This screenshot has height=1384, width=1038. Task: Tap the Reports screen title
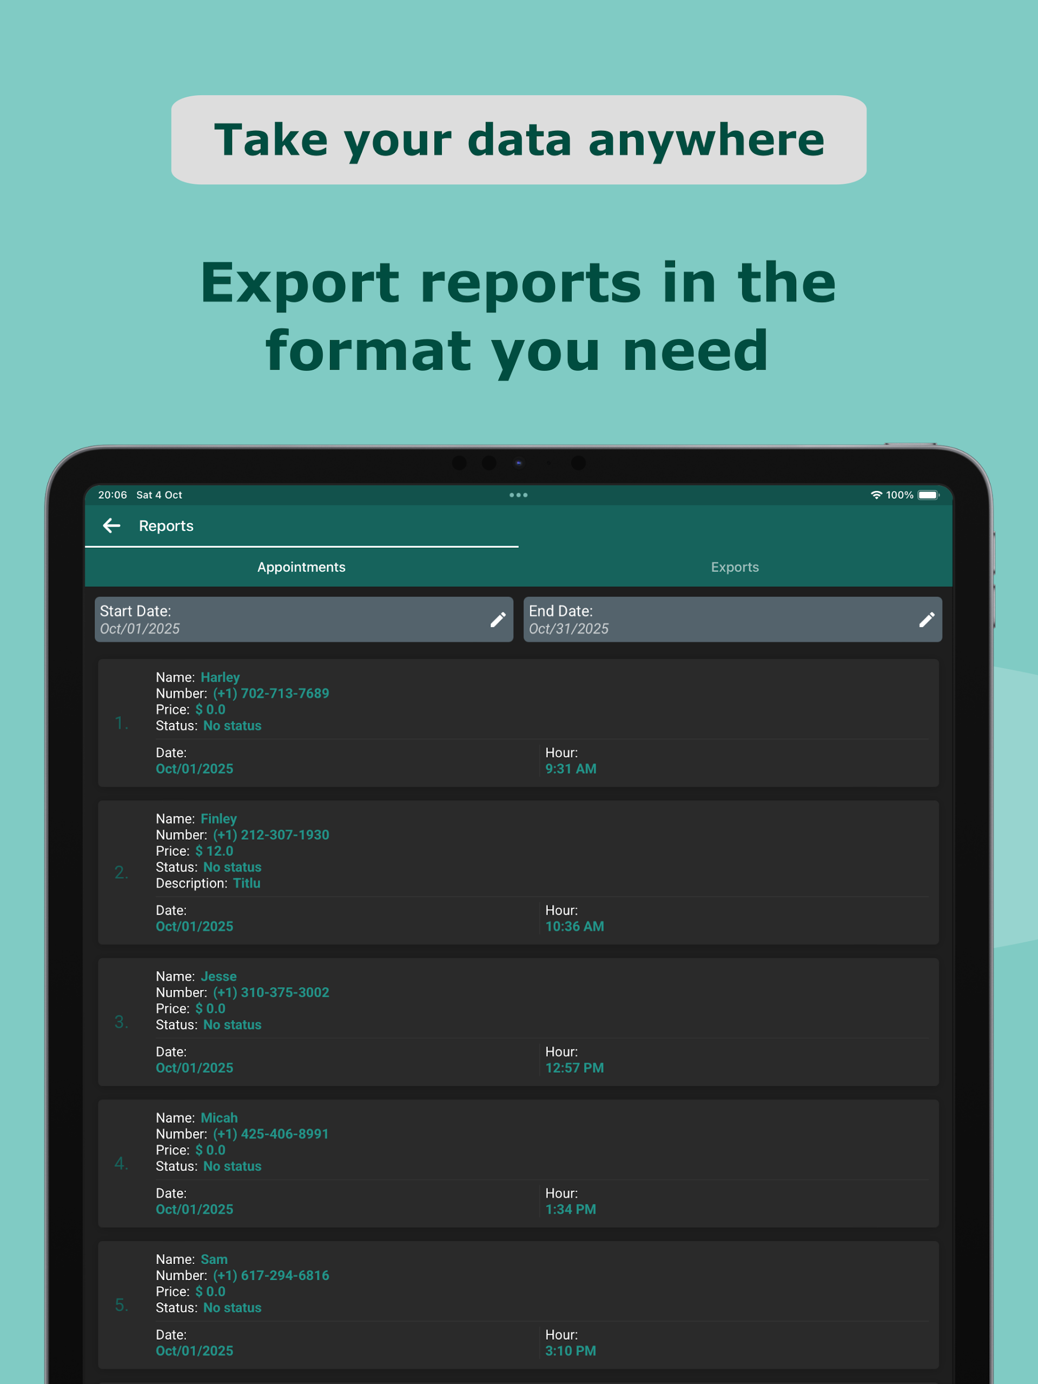(x=166, y=525)
